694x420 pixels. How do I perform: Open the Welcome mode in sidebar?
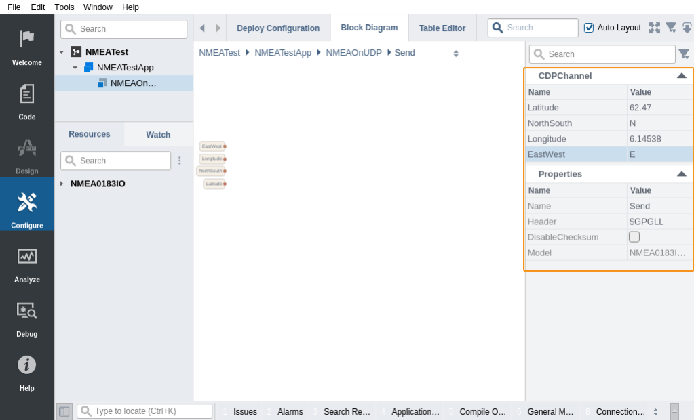coord(27,46)
